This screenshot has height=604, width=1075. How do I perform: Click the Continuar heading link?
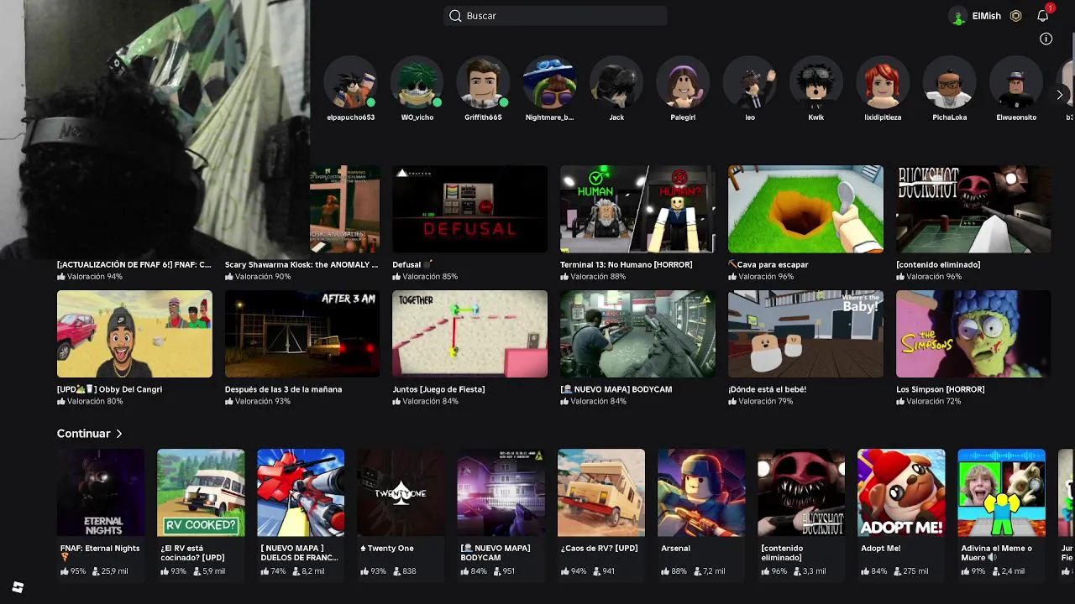click(84, 434)
